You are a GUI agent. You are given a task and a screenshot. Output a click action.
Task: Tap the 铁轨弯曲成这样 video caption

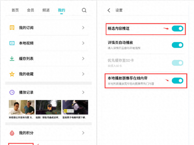[48, 118]
